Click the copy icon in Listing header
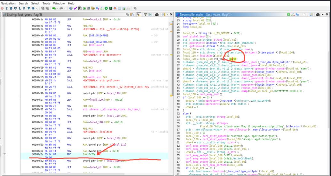This screenshot has height=176, width=331. pos(128,15)
